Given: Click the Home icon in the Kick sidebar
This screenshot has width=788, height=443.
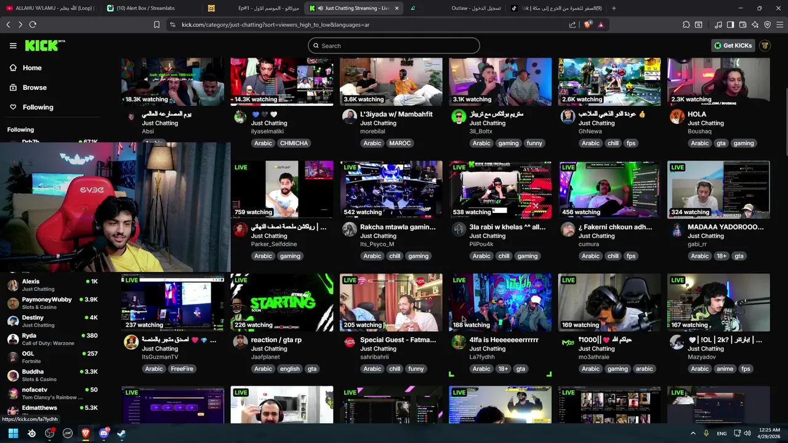Looking at the screenshot, I should [x=13, y=68].
